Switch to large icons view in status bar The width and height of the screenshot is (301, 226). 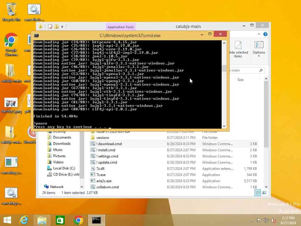[x=264, y=192]
